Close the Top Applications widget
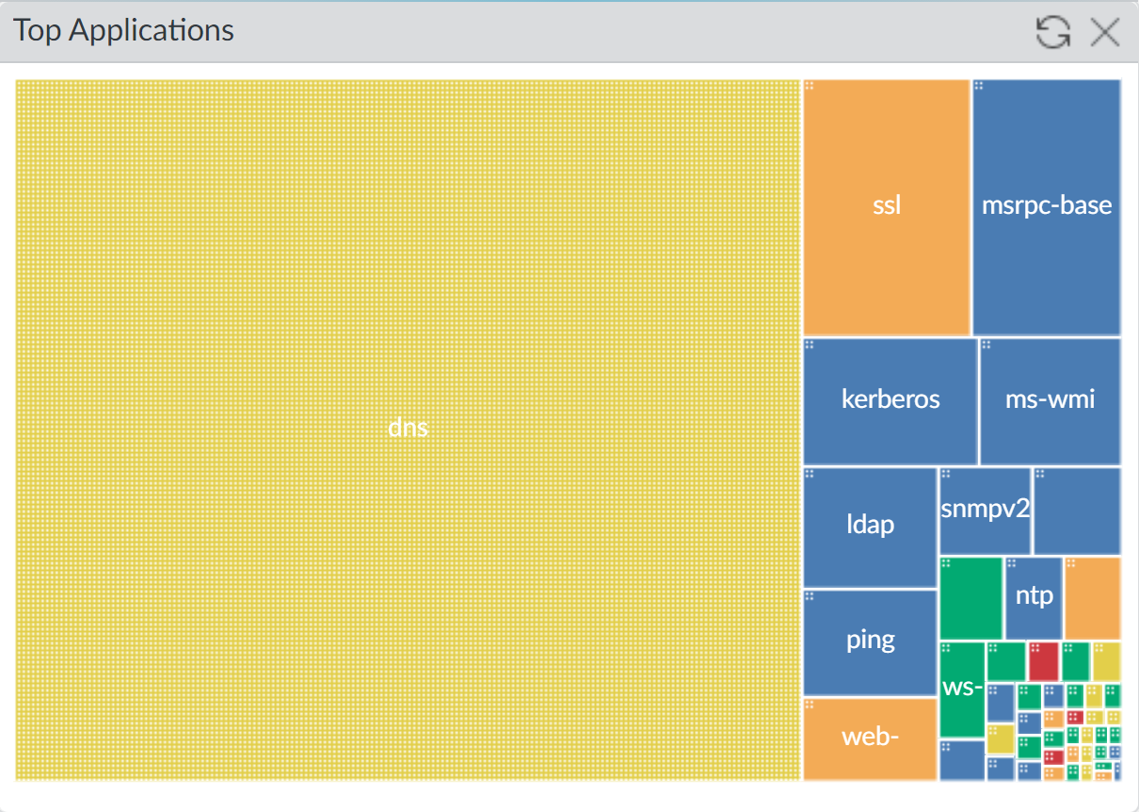 (x=1104, y=33)
